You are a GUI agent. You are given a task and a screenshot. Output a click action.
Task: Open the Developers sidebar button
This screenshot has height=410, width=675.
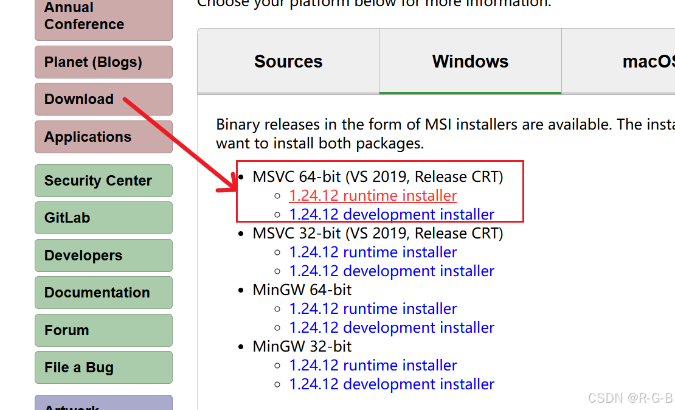tap(103, 255)
